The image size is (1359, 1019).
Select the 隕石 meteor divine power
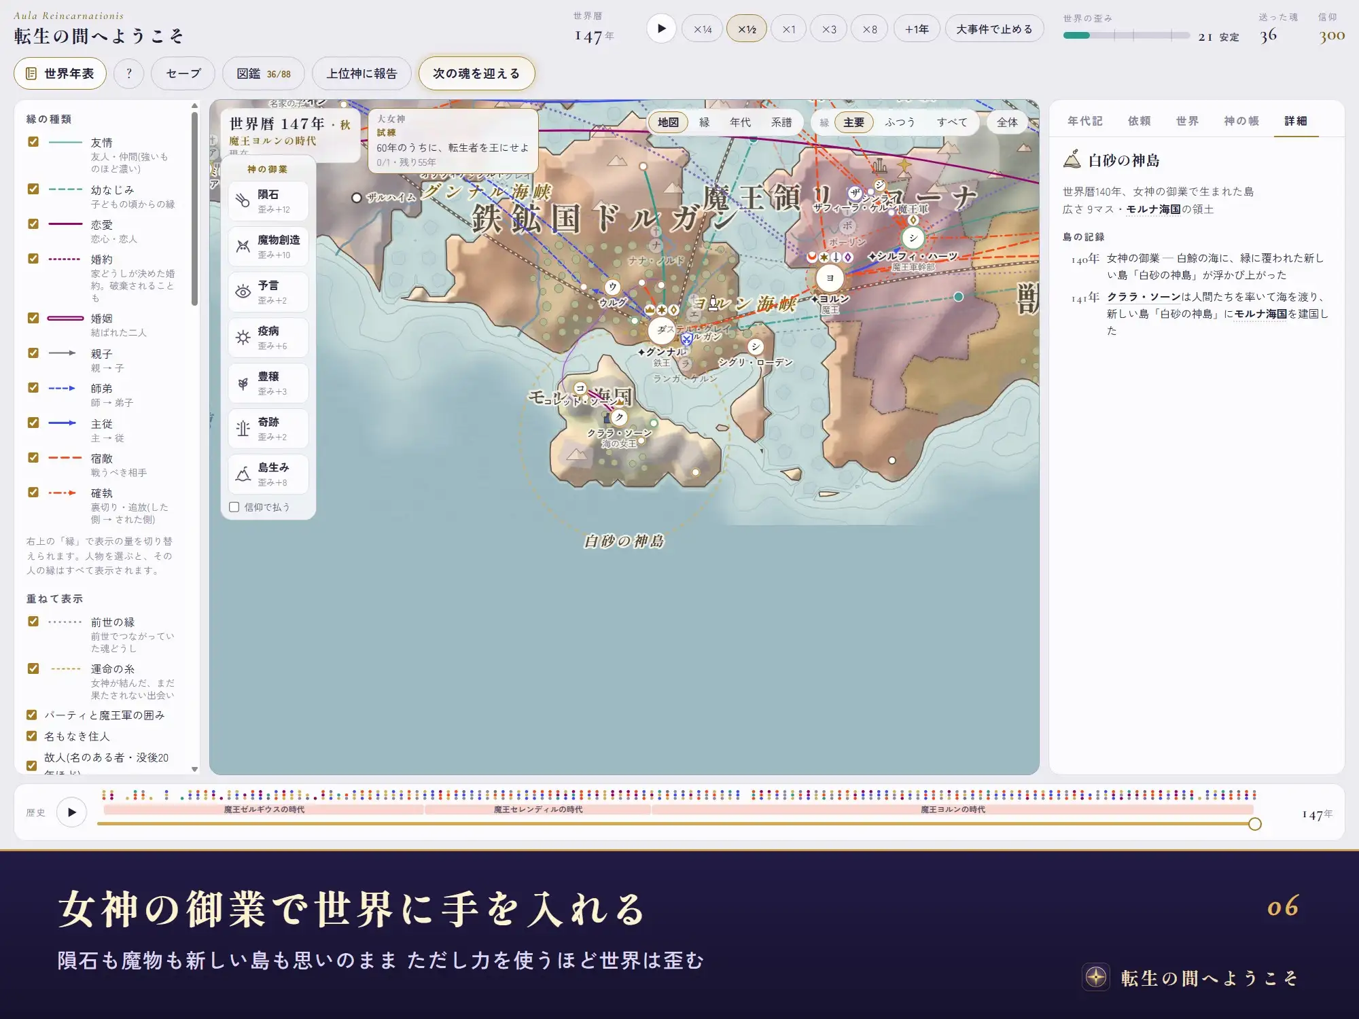[268, 201]
